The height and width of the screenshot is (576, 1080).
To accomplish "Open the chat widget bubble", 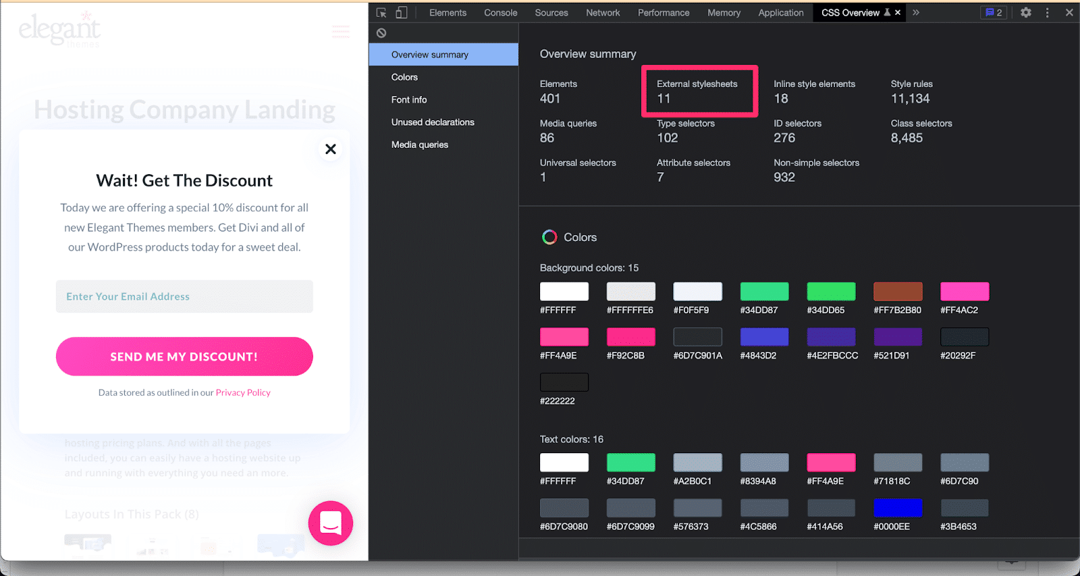I will coord(331,523).
